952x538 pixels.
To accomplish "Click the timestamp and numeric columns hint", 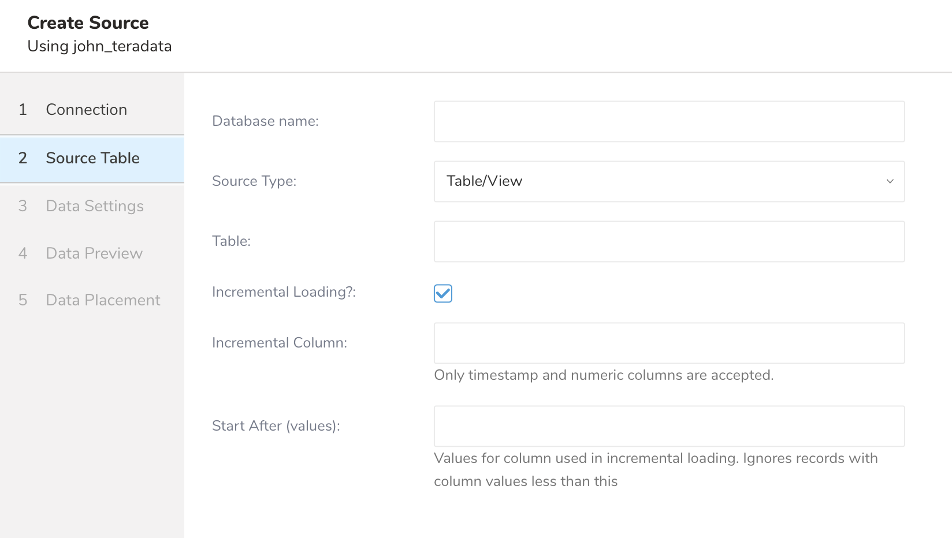I will point(604,375).
